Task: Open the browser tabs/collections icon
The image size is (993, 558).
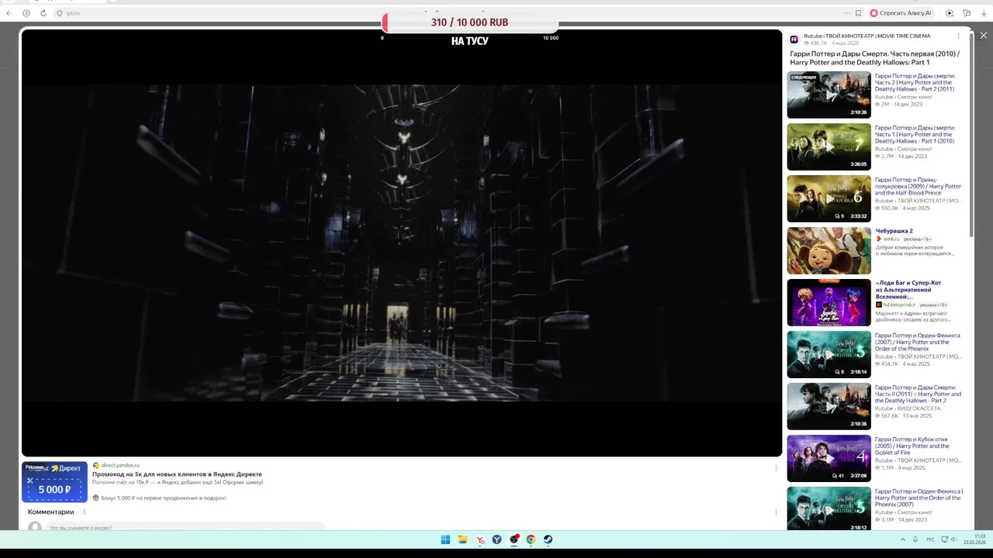Action: 967,13
